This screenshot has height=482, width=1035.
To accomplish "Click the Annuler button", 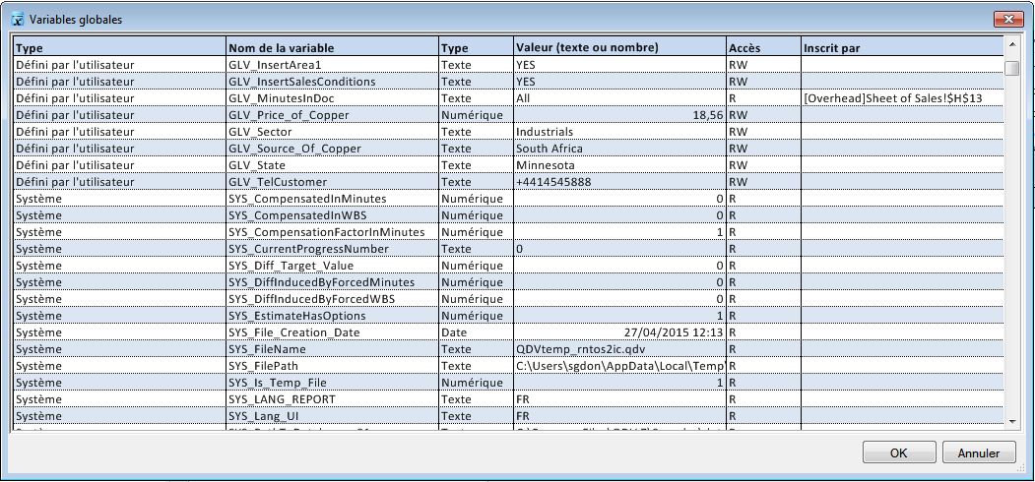I will click(x=979, y=453).
